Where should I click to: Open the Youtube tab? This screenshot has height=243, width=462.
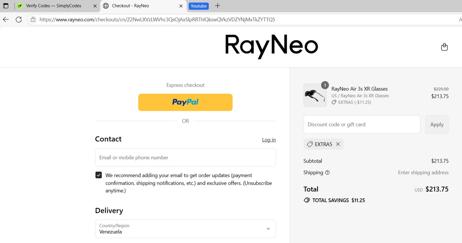[199, 6]
